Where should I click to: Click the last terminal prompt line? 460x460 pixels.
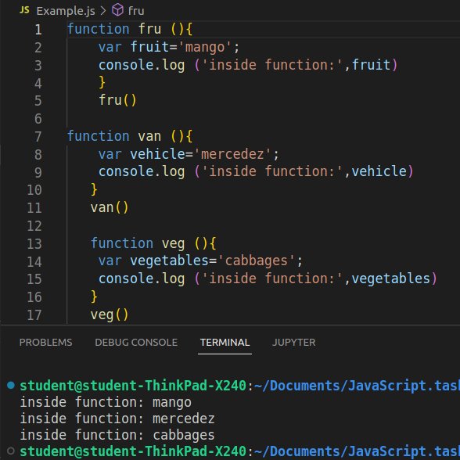click(239, 451)
